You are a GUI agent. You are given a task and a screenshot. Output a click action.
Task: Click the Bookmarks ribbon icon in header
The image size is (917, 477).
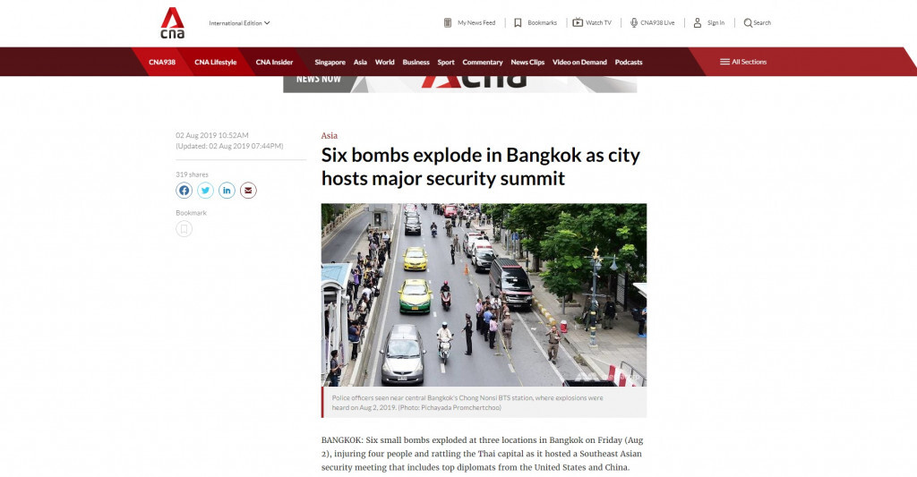518,22
